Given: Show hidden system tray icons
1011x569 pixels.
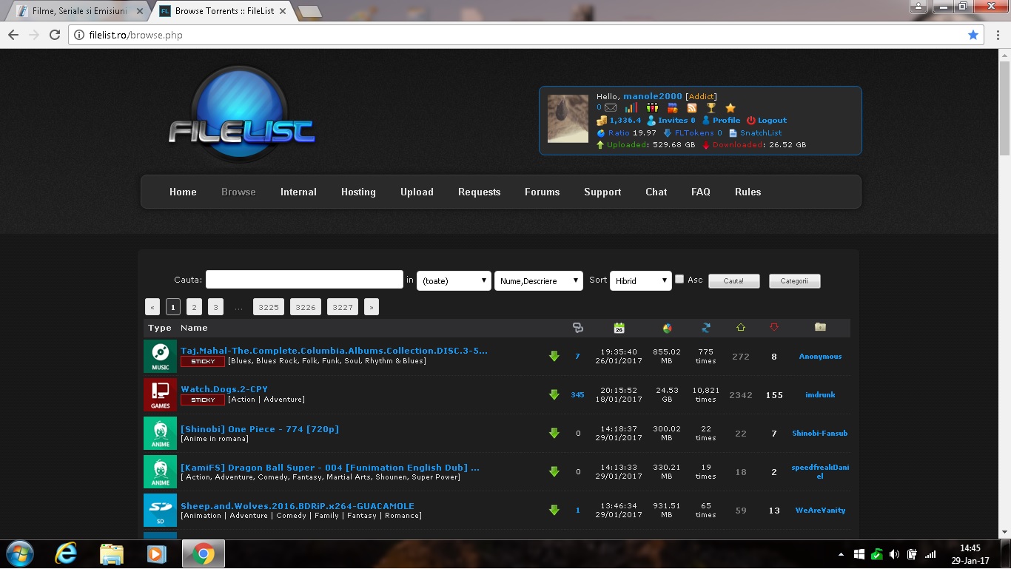Looking at the screenshot, I should pos(841,554).
